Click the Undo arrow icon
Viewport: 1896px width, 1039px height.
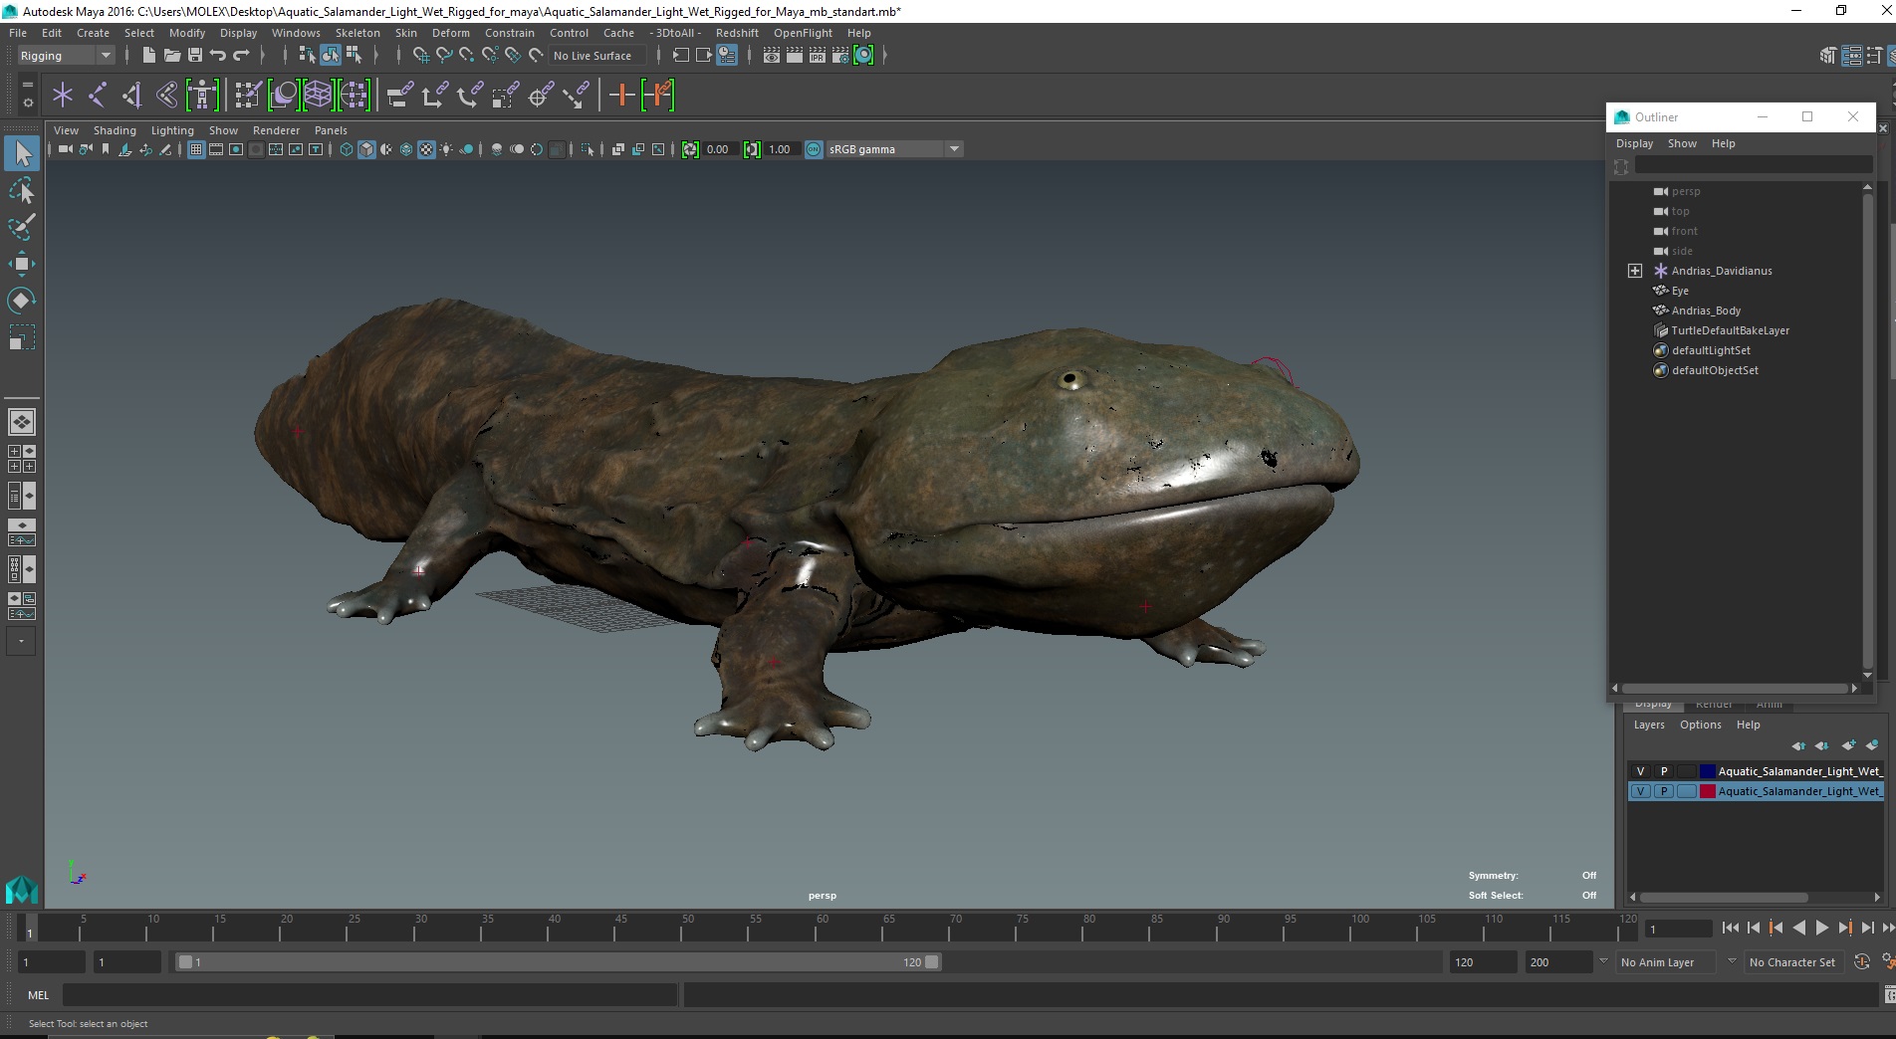coord(218,56)
